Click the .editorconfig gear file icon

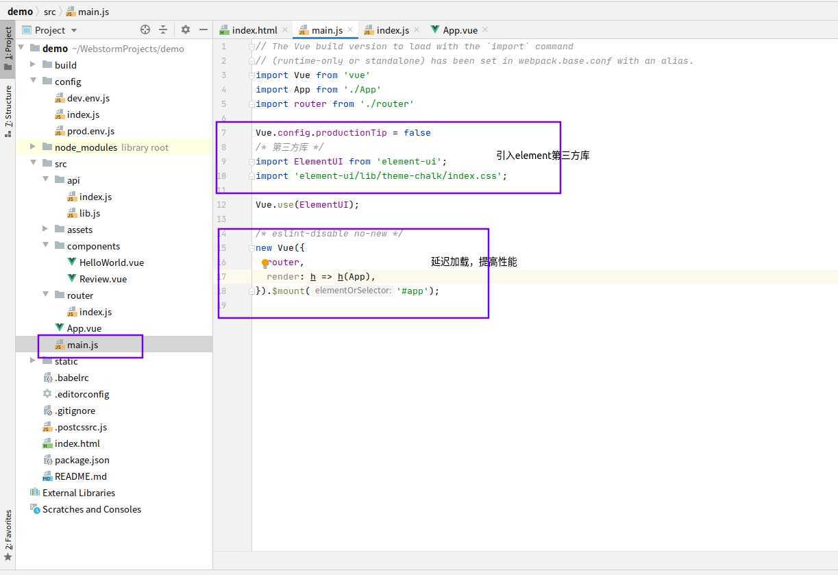tap(47, 394)
